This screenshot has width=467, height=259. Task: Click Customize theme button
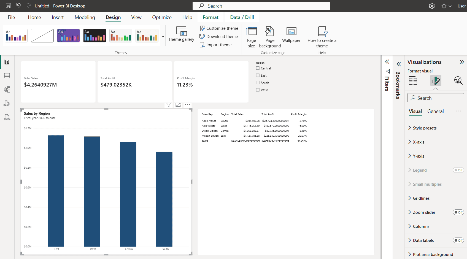tap(219, 28)
